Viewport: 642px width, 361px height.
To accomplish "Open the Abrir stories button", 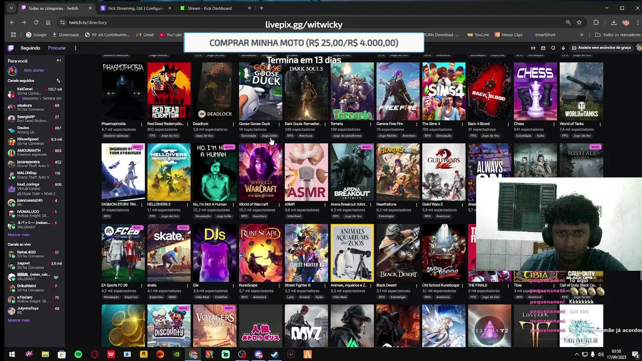I will coord(34,71).
